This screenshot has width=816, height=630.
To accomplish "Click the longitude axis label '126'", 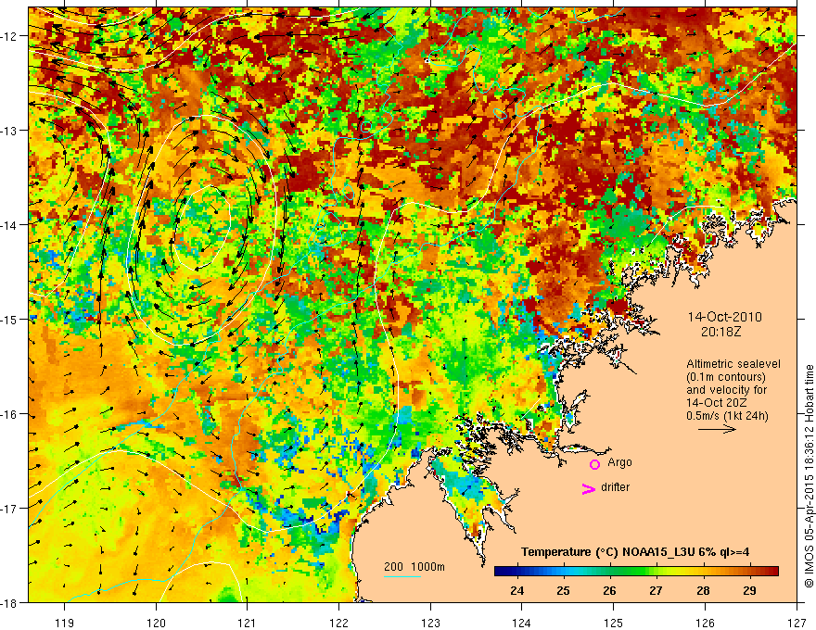I will click(705, 623).
